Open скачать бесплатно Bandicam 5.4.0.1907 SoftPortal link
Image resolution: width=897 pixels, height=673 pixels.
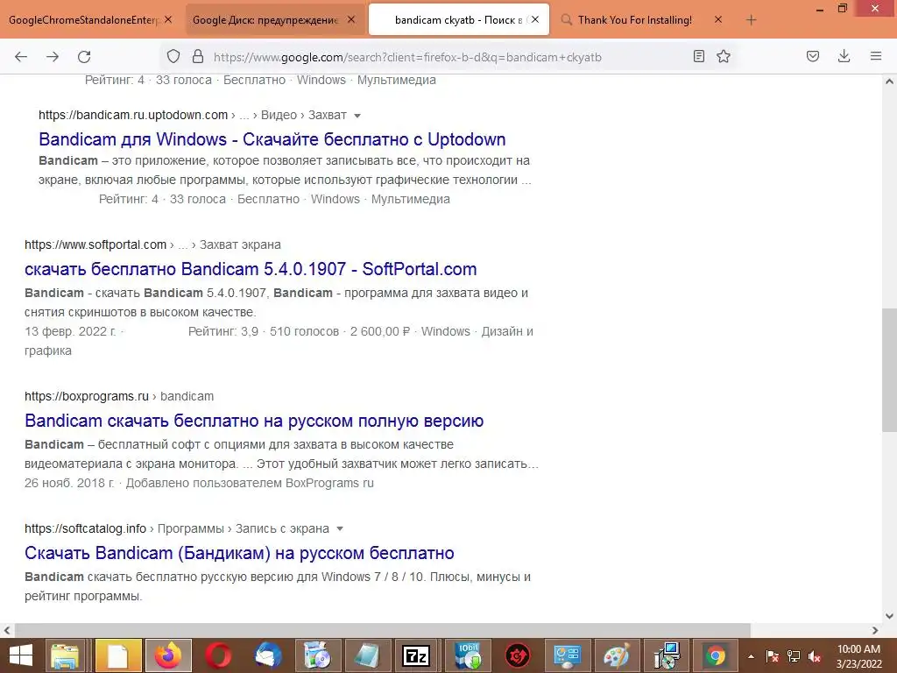pos(251,269)
